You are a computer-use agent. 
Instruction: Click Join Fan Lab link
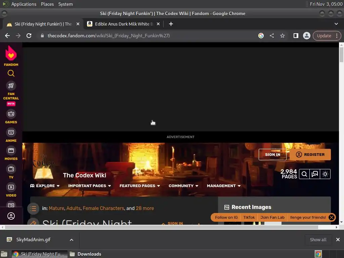coord(272,217)
